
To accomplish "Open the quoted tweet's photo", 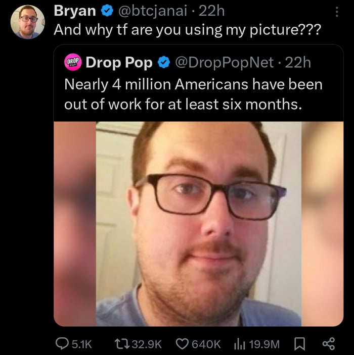I will coord(198,223).
